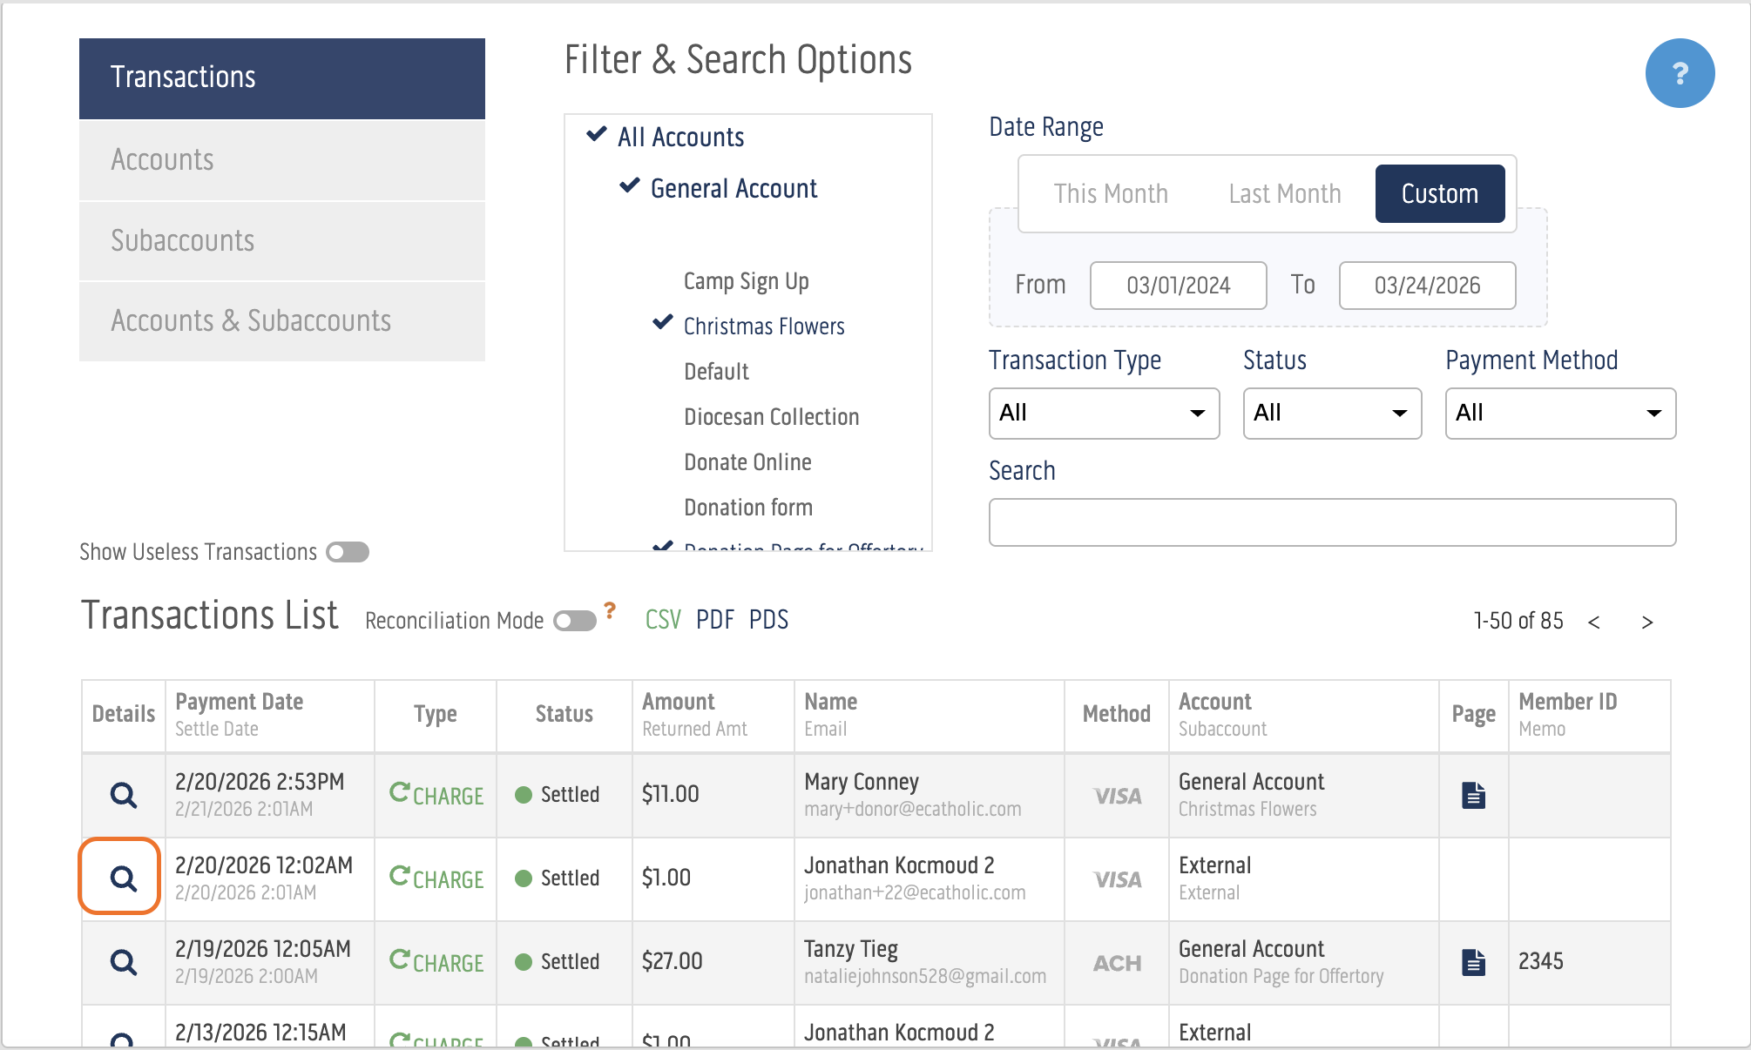The height and width of the screenshot is (1050, 1751).
Task: Click the Search text field
Action: coord(1331,522)
